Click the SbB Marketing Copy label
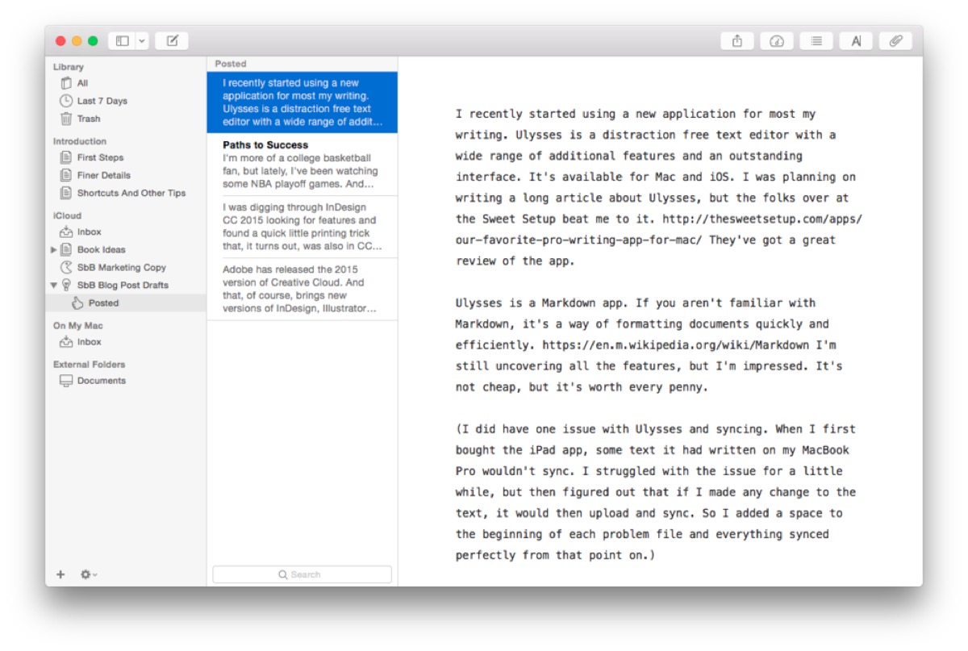Screen dimensions: 968x651 (x=122, y=267)
